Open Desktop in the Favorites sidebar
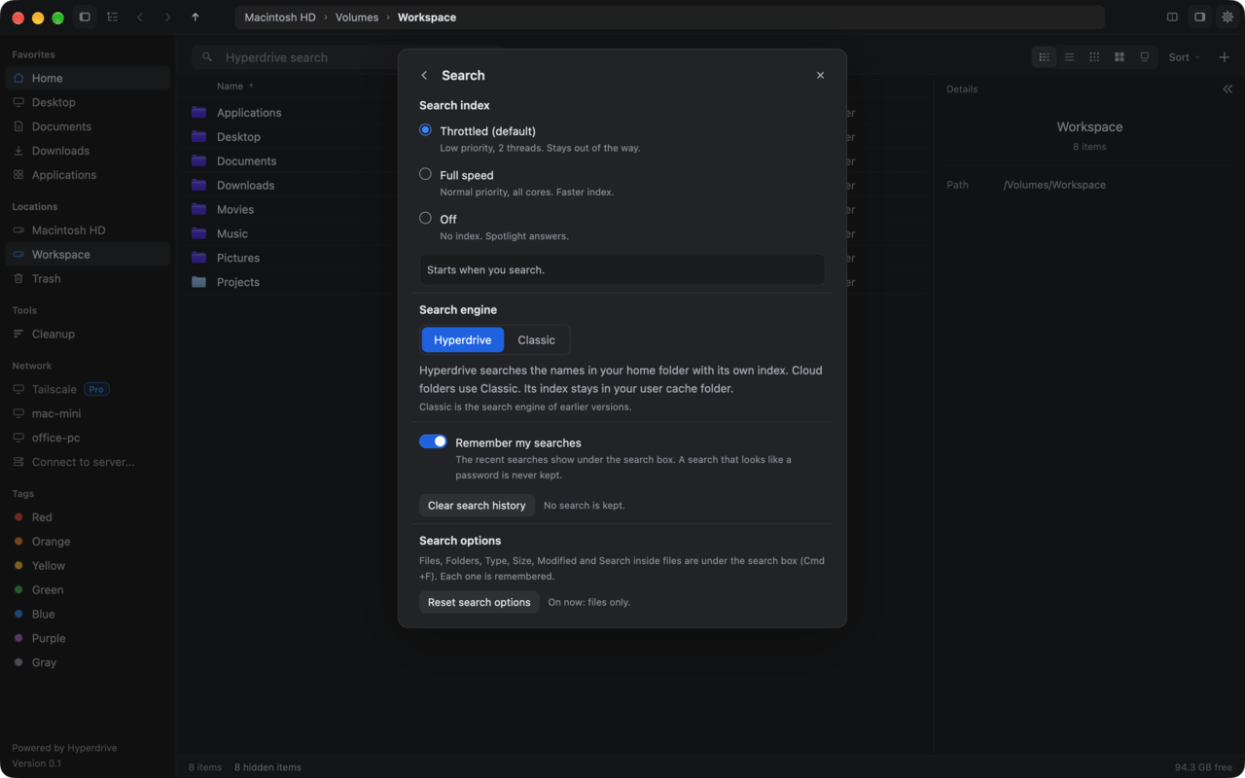The height and width of the screenshot is (778, 1245). pyautogui.click(x=88, y=102)
